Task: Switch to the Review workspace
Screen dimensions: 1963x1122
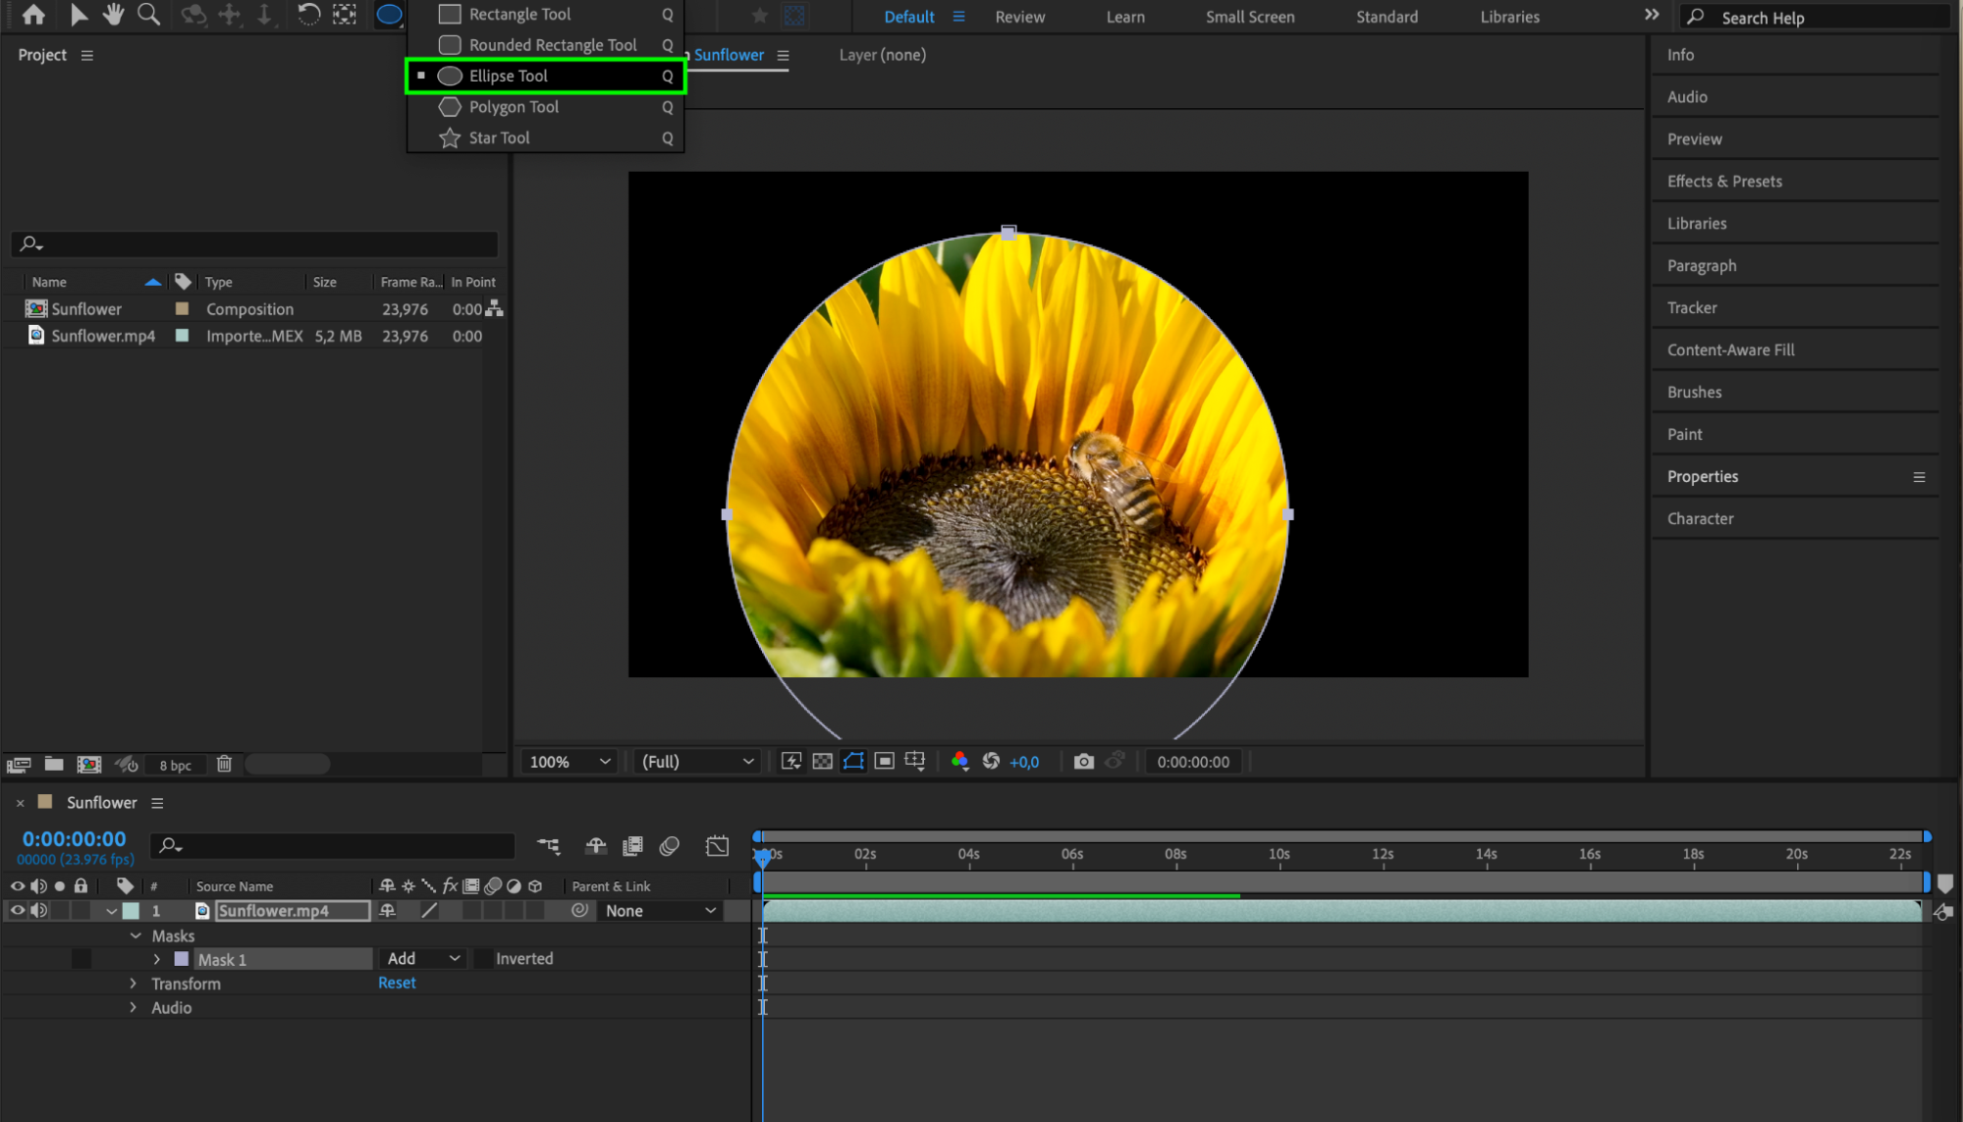Action: (1019, 17)
